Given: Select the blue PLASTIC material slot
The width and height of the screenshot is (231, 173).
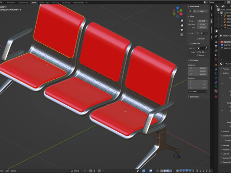Looking at the screenshot, I should (x=226, y=45).
